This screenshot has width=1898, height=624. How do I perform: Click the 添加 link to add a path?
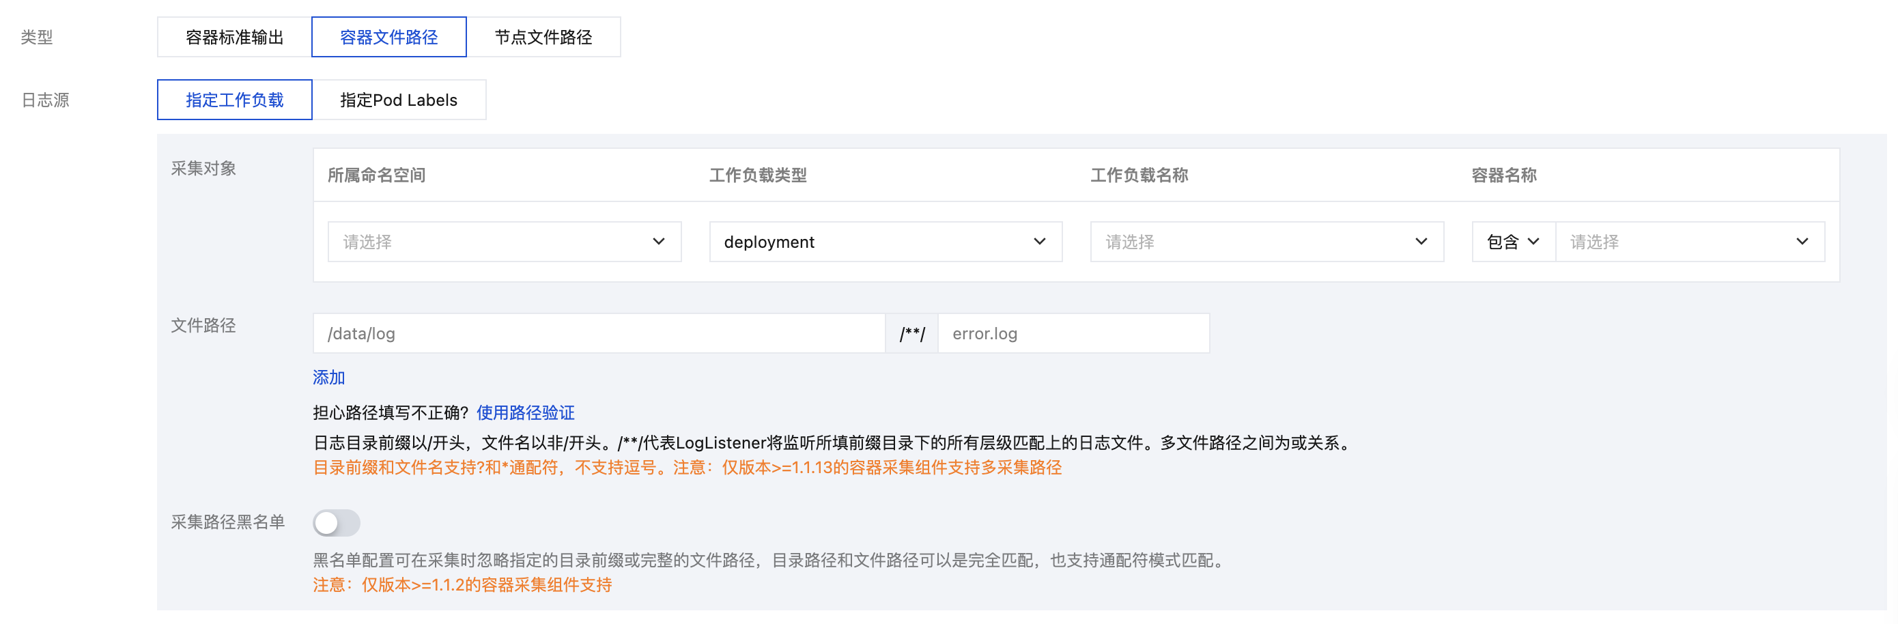click(328, 378)
